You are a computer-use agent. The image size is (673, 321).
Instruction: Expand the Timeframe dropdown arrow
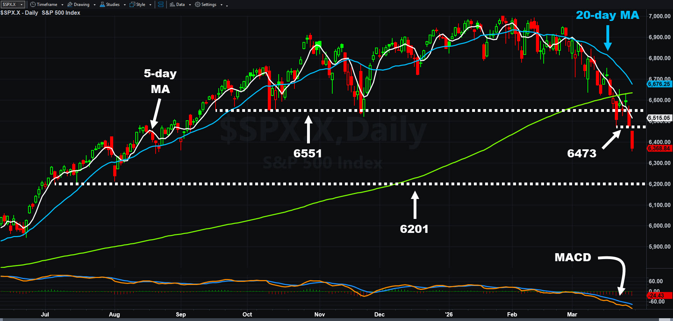coord(62,5)
